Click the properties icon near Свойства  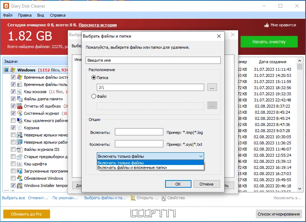point(164,198)
